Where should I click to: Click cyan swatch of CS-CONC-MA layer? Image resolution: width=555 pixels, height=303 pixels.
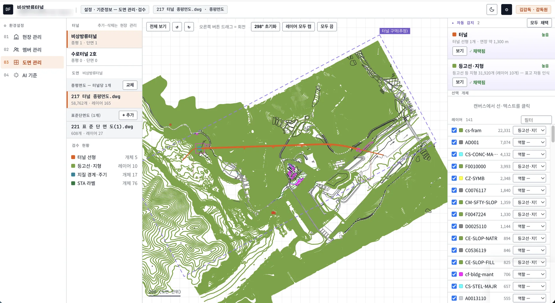pos(461,154)
